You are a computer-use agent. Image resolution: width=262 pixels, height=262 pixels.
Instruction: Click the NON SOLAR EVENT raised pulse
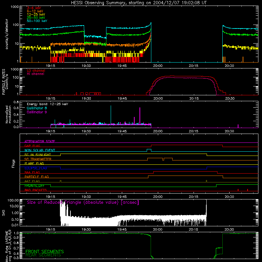(149, 150)
